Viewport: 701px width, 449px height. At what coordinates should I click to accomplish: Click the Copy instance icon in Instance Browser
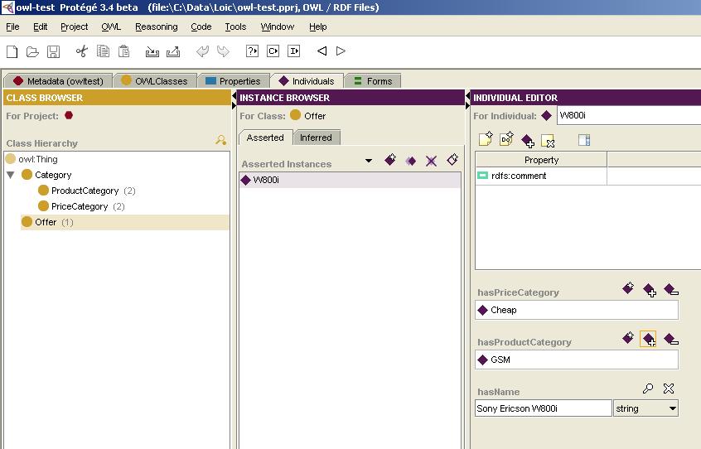pos(411,161)
